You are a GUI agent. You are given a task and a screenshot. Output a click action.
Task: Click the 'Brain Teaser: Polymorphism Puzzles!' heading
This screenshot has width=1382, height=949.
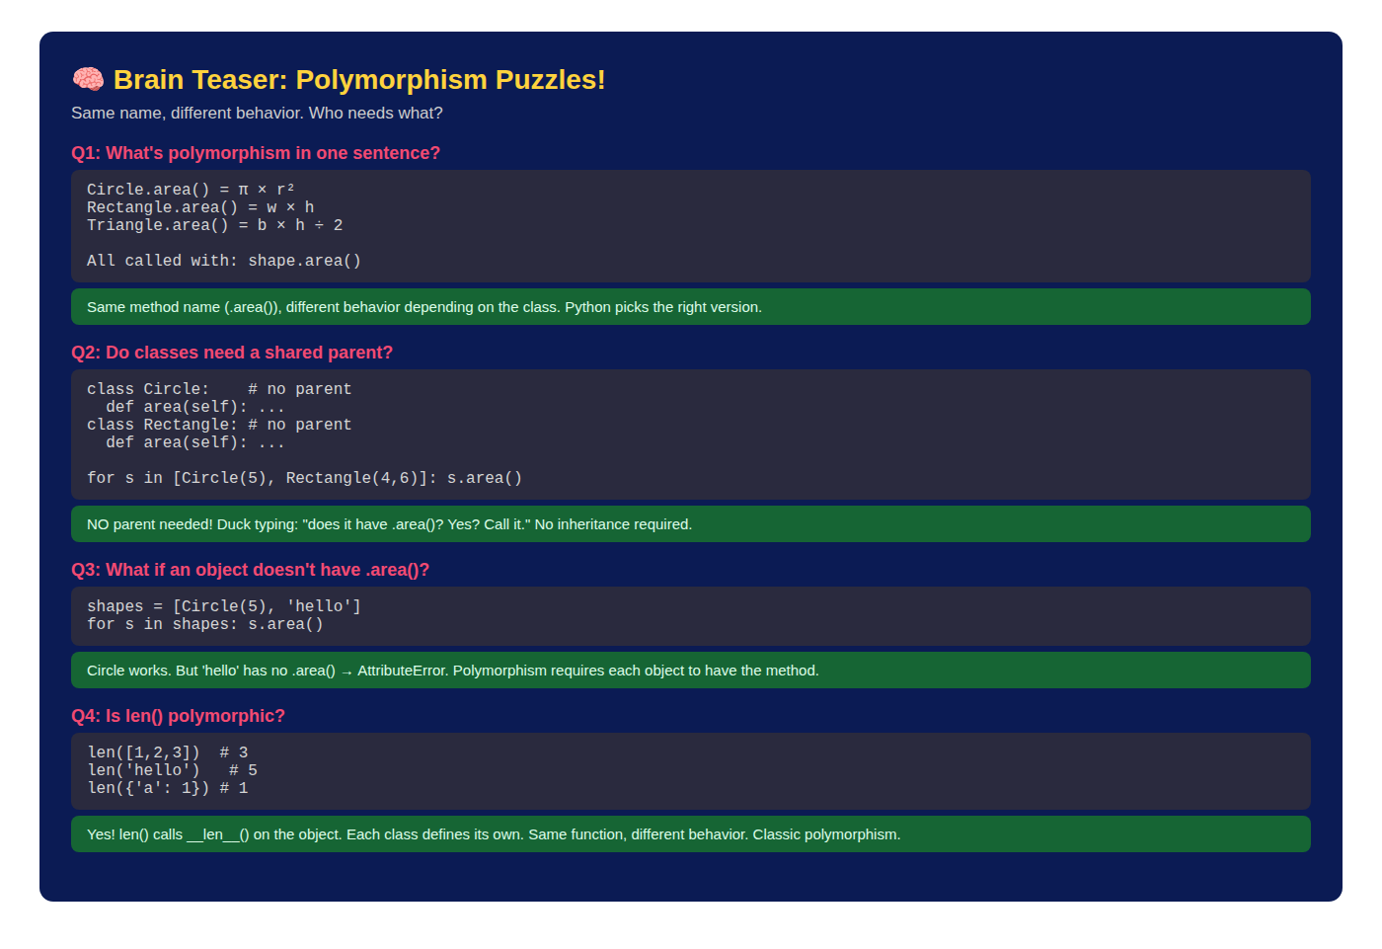(359, 80)
